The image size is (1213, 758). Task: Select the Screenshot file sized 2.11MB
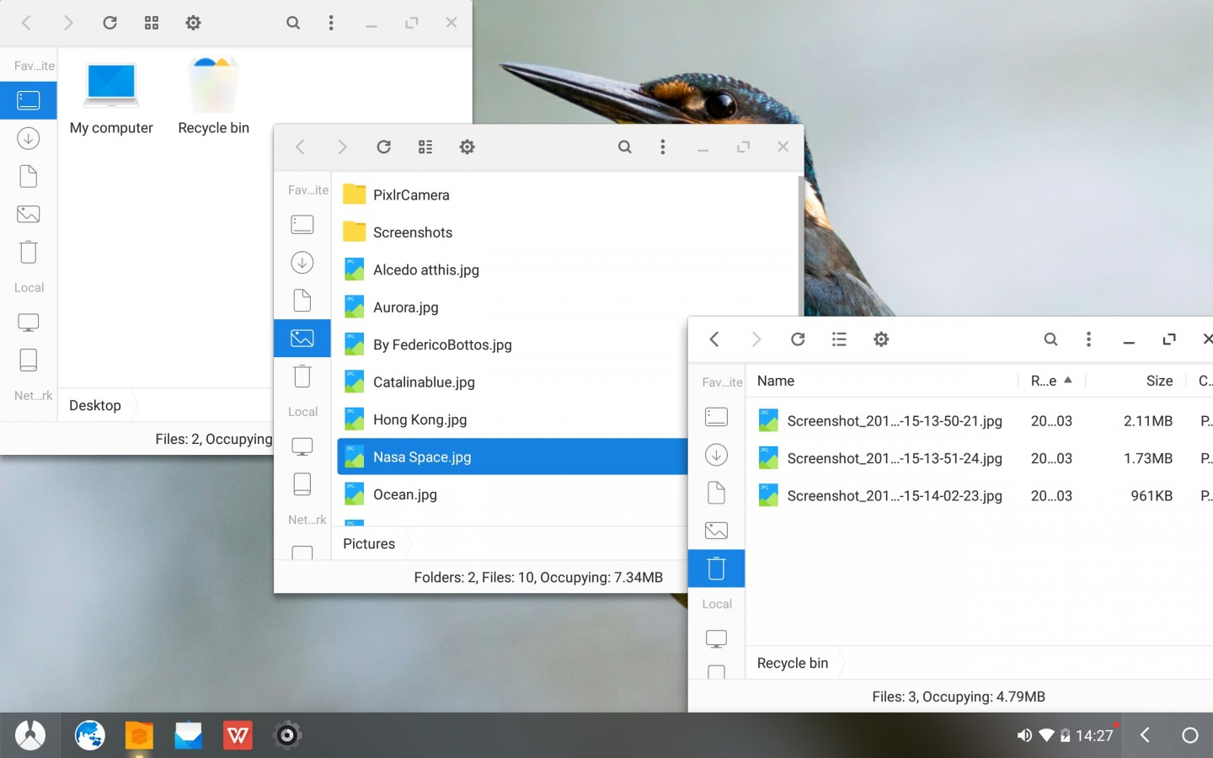point(895,420)
